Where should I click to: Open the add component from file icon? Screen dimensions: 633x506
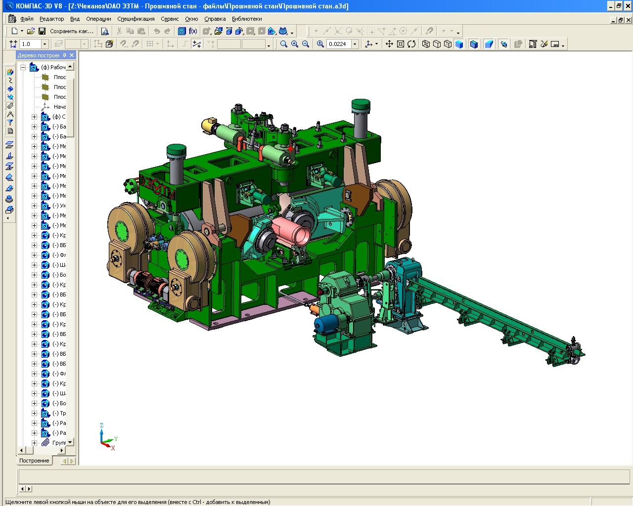click(218, 31)
